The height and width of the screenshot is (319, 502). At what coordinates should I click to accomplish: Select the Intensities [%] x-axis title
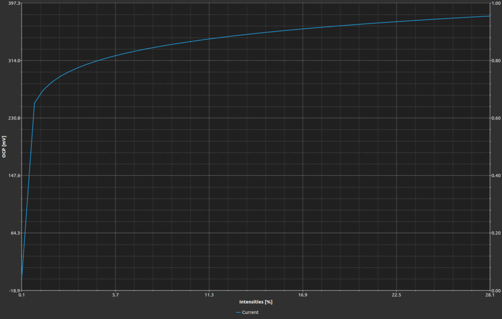[x=255, y=302]
